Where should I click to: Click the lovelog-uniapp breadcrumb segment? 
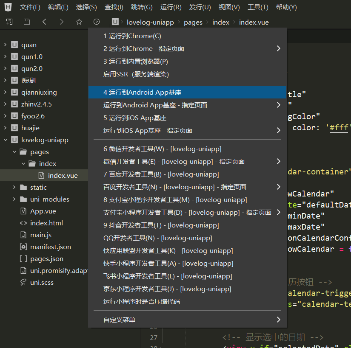(x=151, y=22)
